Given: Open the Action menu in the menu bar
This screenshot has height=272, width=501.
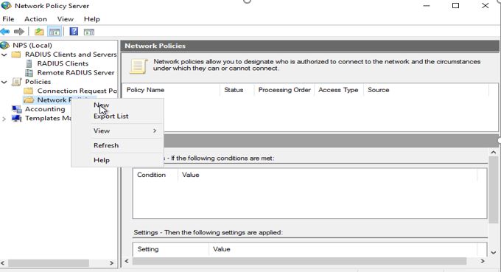Looking at the screenshot, I should [35, 19].
